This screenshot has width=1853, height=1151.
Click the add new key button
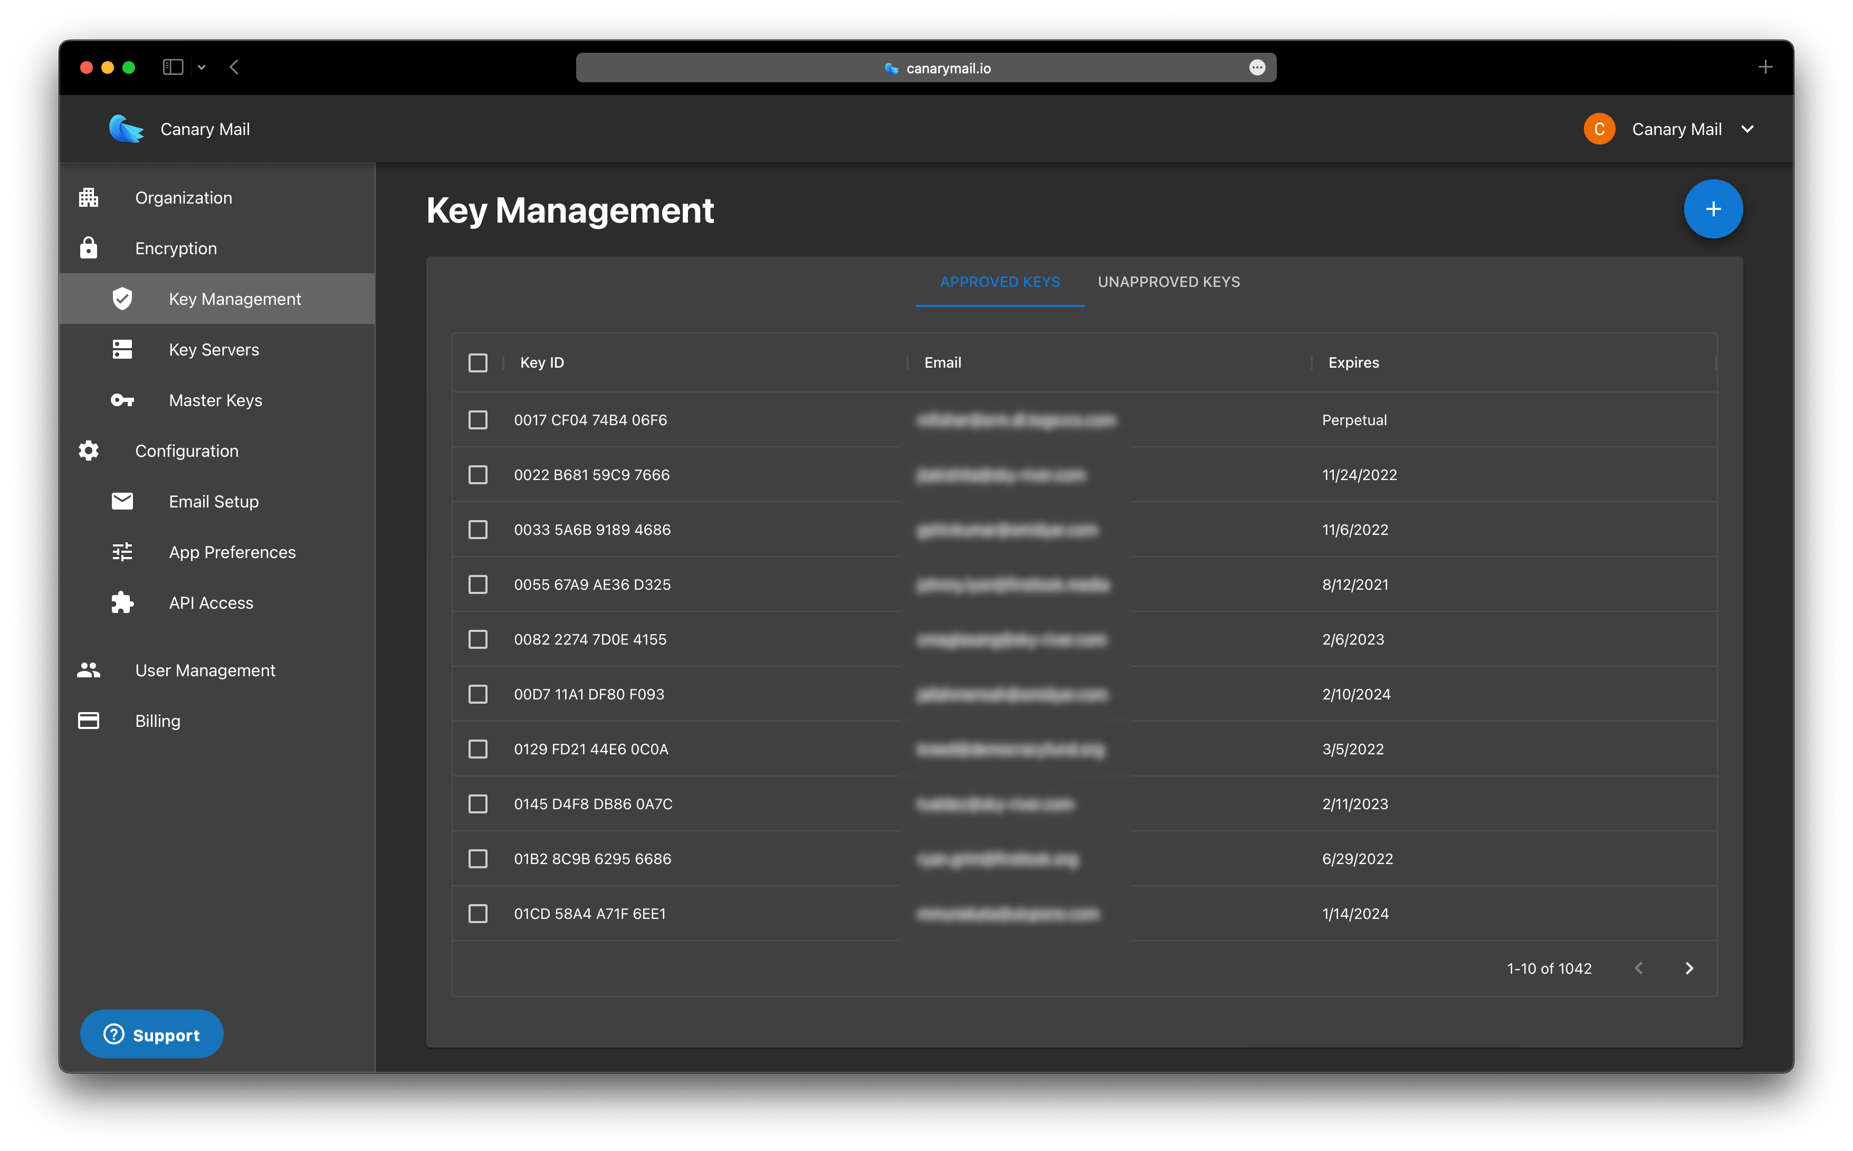tap(1713, 208)
